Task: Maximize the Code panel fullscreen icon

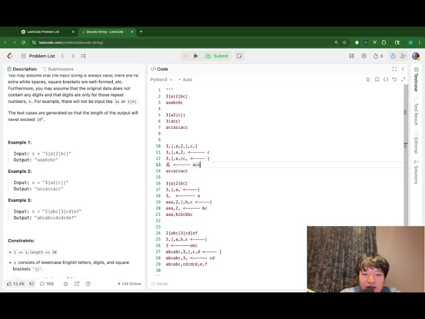Action: tap(394, 69)
